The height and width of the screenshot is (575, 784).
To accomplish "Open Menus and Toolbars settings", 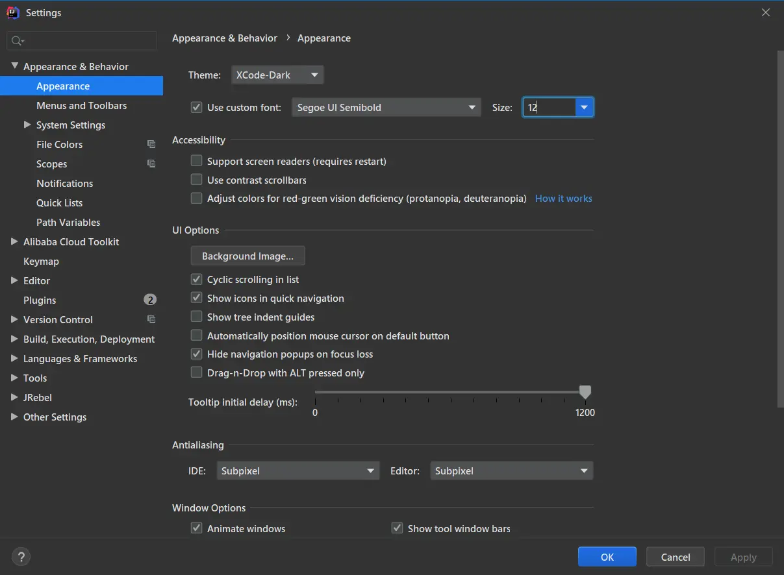I will 81,105.
